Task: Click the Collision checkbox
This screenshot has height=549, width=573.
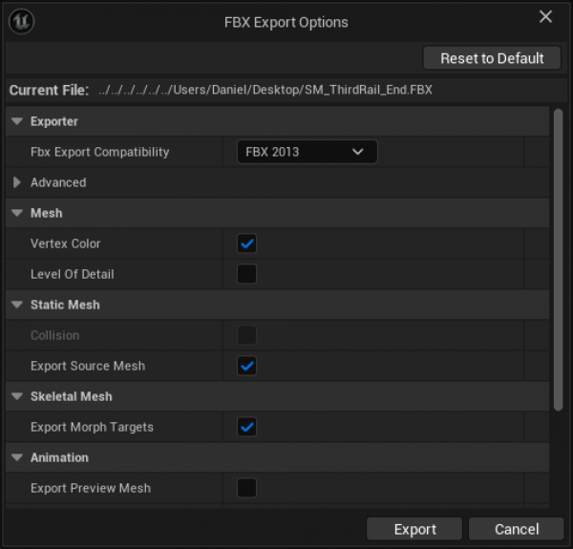Action: click(x=247, y=335)
